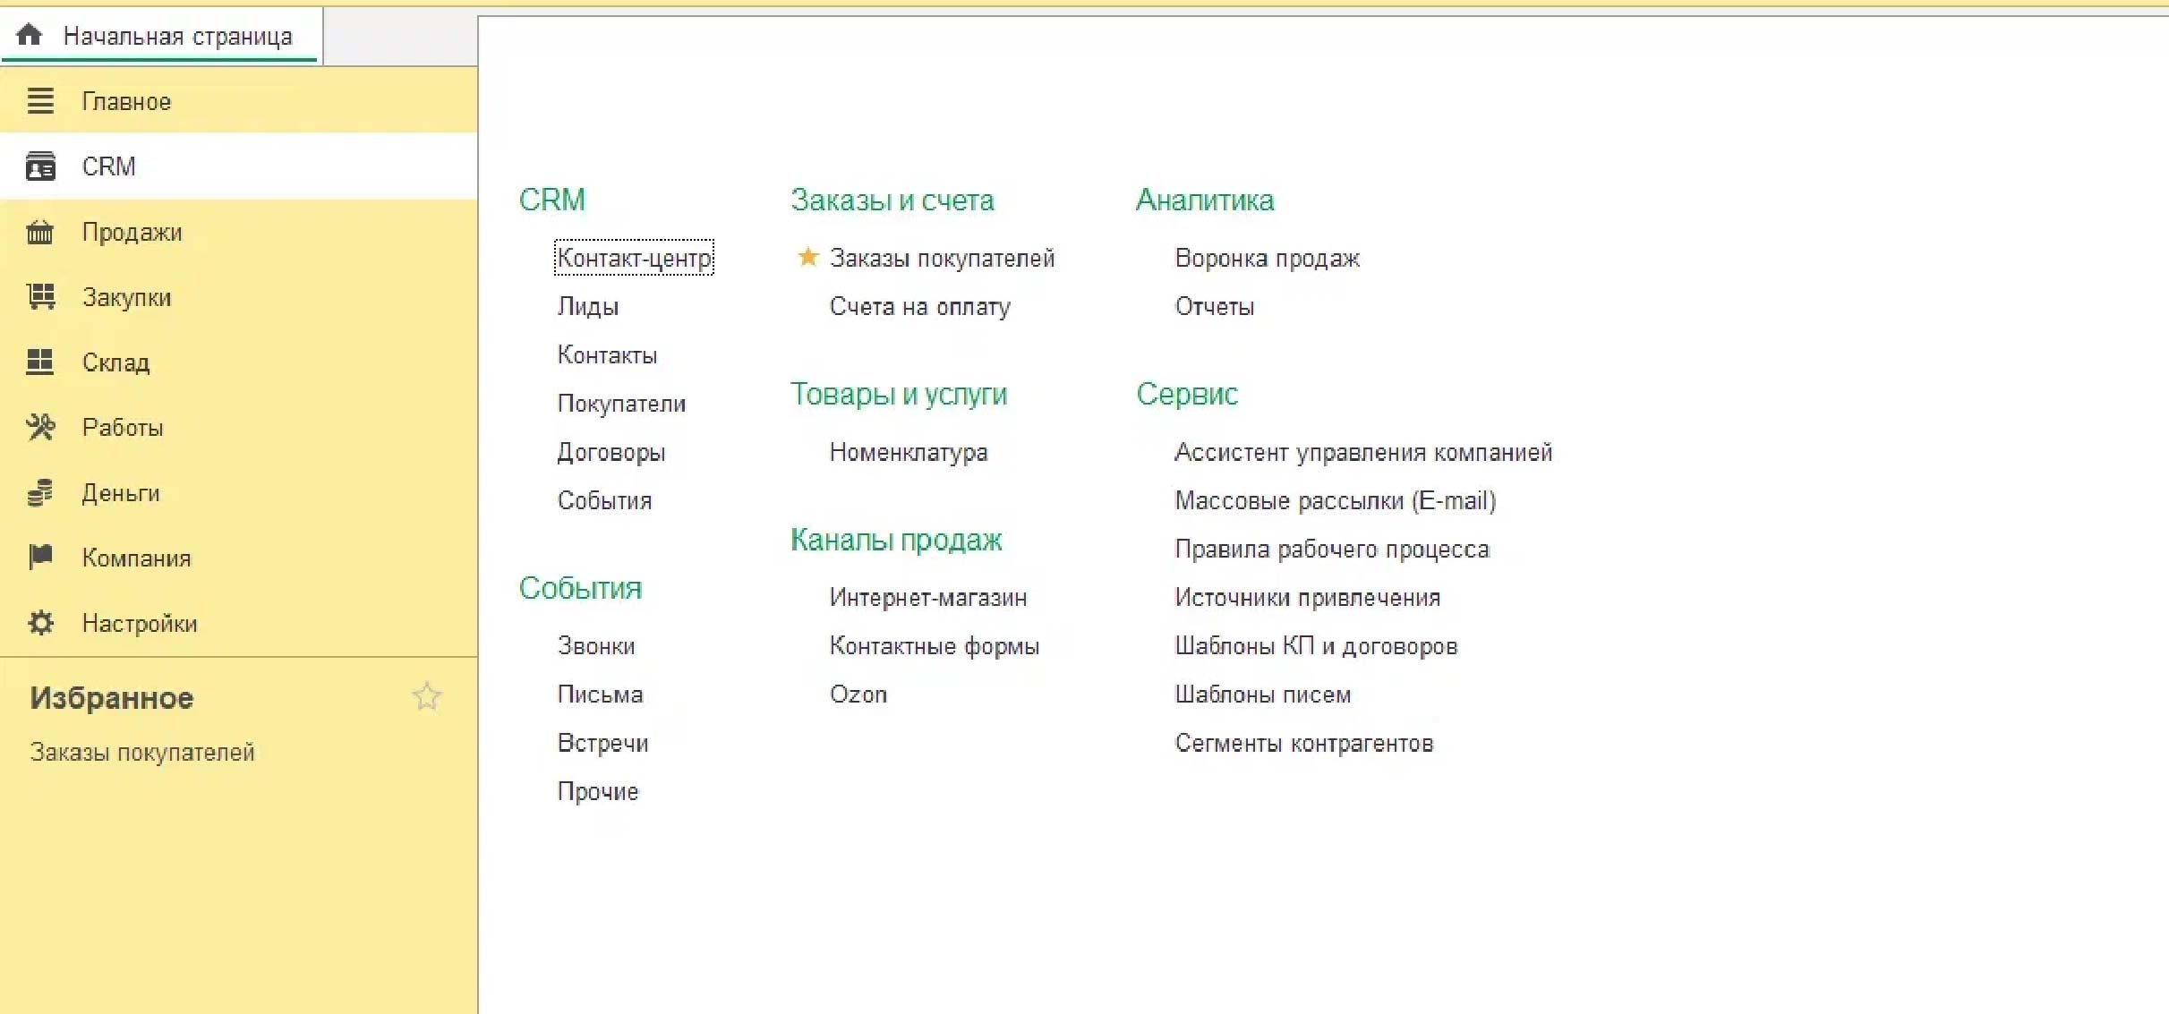Open Массовые рассылки (E-mail)
Image resolution: width=2169 pixels, height=1014 pixels.
click(1335, 500)
